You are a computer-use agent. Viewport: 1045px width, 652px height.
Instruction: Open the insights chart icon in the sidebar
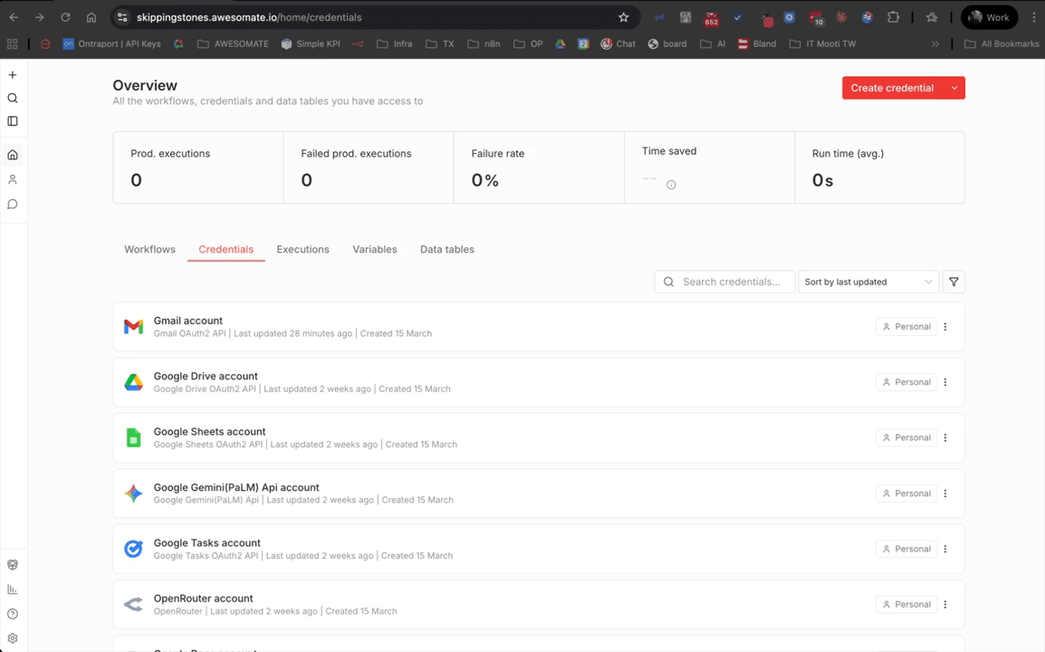13,590
